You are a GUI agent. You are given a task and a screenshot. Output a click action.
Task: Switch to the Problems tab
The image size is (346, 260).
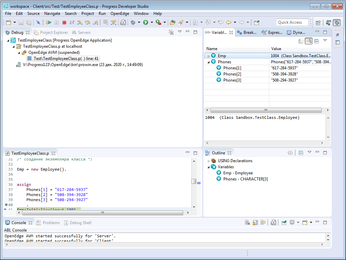(48, 223)
